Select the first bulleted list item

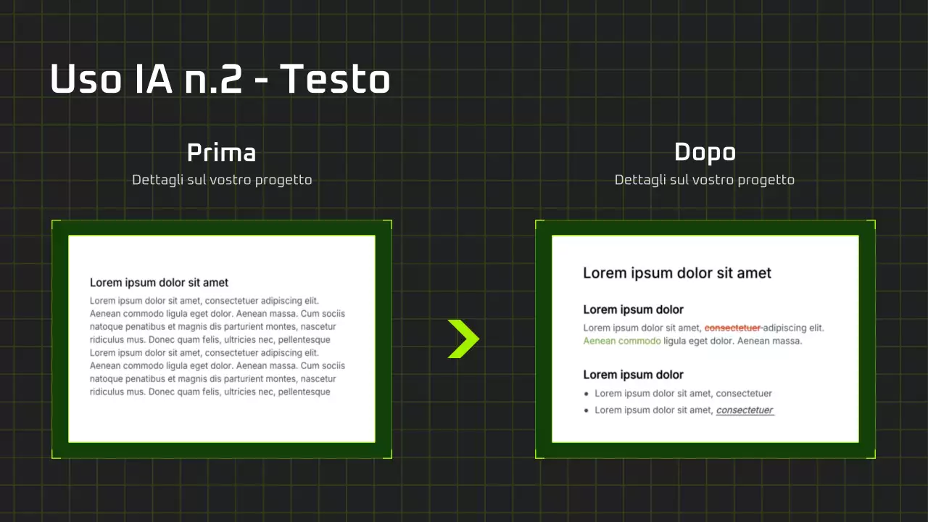tap(683, 394)
